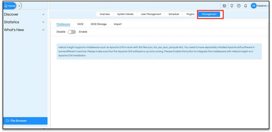Switch to the System Details tab

[x=125, y=14]
